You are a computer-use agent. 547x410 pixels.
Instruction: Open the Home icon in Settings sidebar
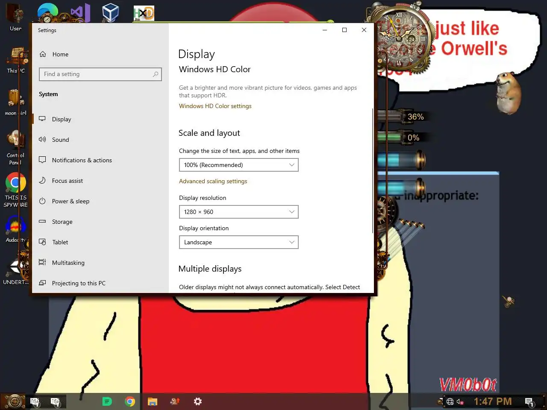43,54
